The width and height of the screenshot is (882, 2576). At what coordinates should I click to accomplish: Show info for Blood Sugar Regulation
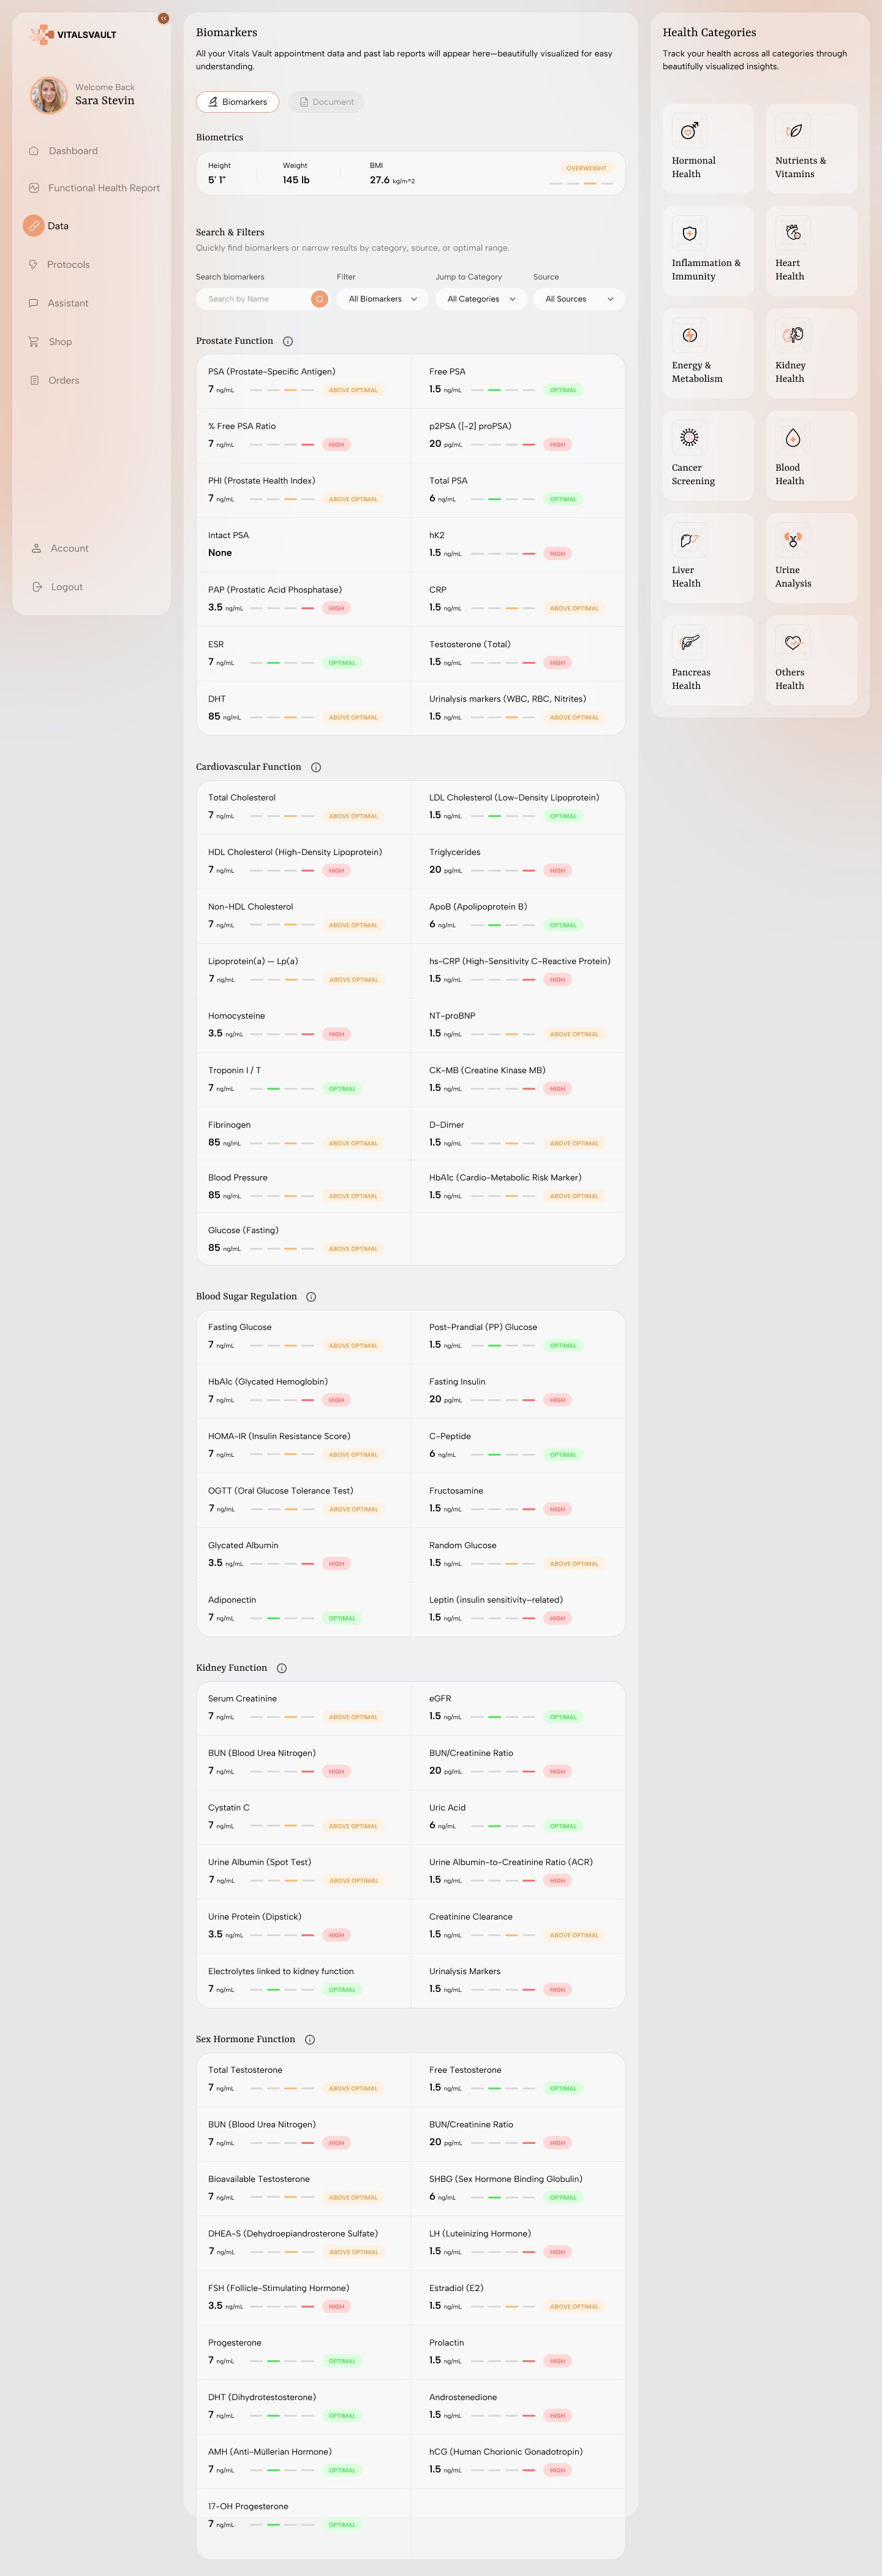tap(311, 1297)
